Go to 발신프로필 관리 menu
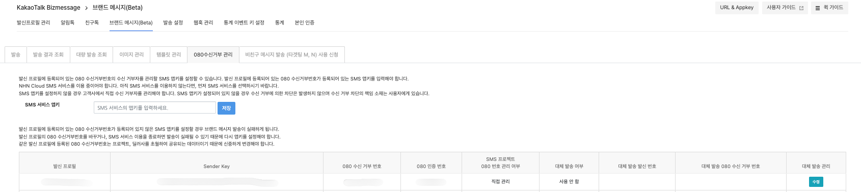 34,22
